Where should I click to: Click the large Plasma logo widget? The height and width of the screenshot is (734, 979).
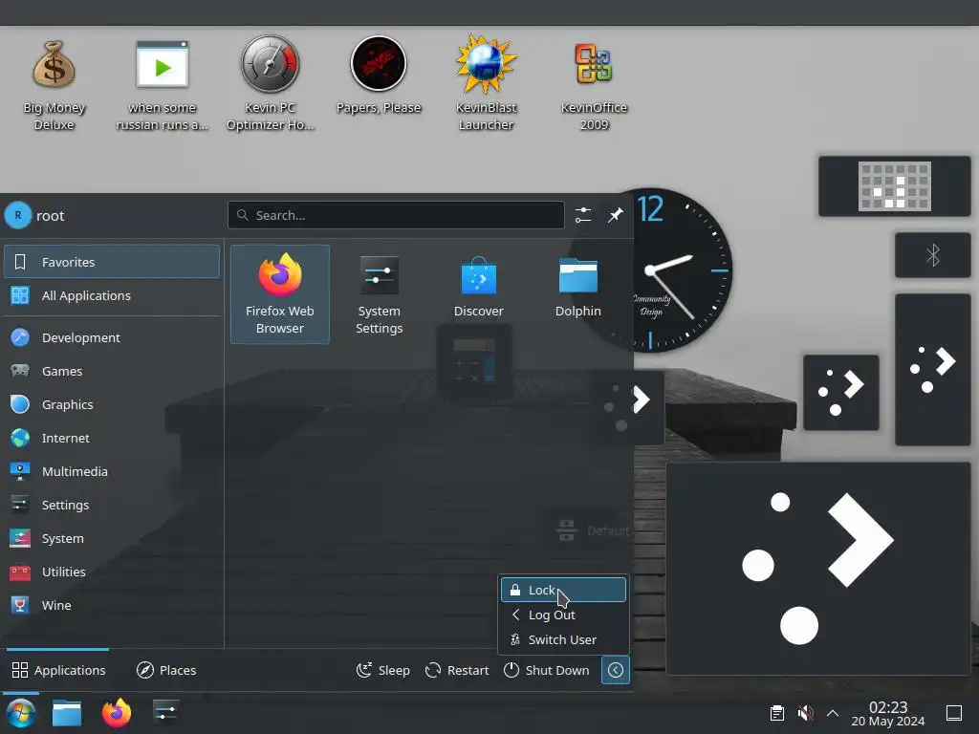coord(818,569)
